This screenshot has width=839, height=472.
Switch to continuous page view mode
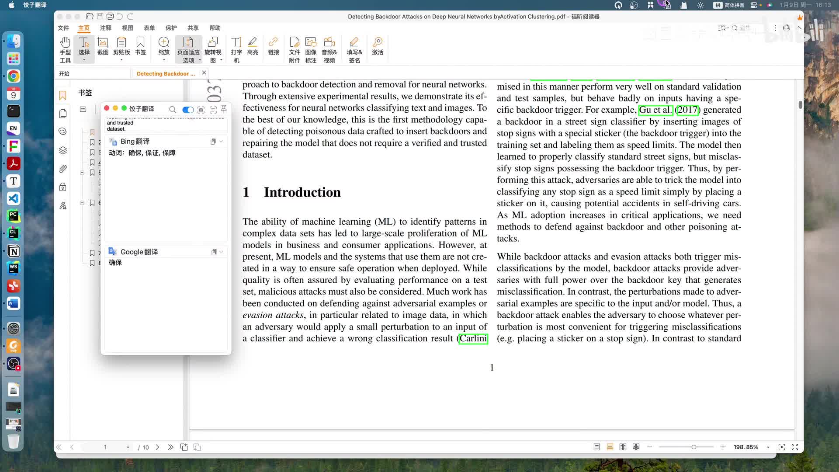tap(610, 447)
